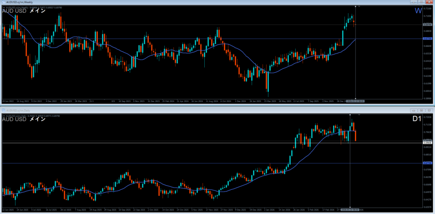Maximize the Daily chart window
The image size is (435, 214).
pyautogui.click(x=421, y=110)
